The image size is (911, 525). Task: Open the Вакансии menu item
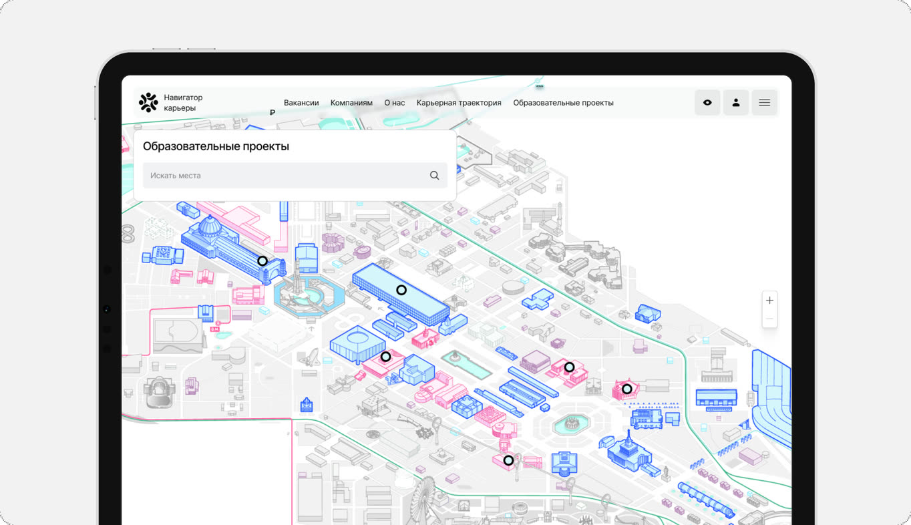tap(301, 103)
